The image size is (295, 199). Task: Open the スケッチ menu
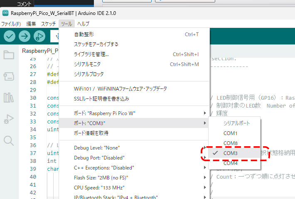coord(48,24)
